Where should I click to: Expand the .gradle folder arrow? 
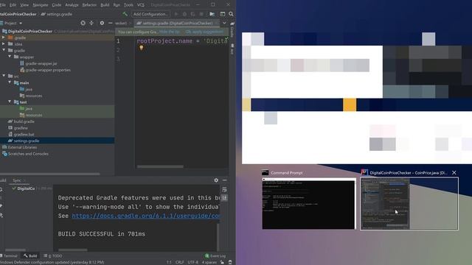[x=3, y=38]
